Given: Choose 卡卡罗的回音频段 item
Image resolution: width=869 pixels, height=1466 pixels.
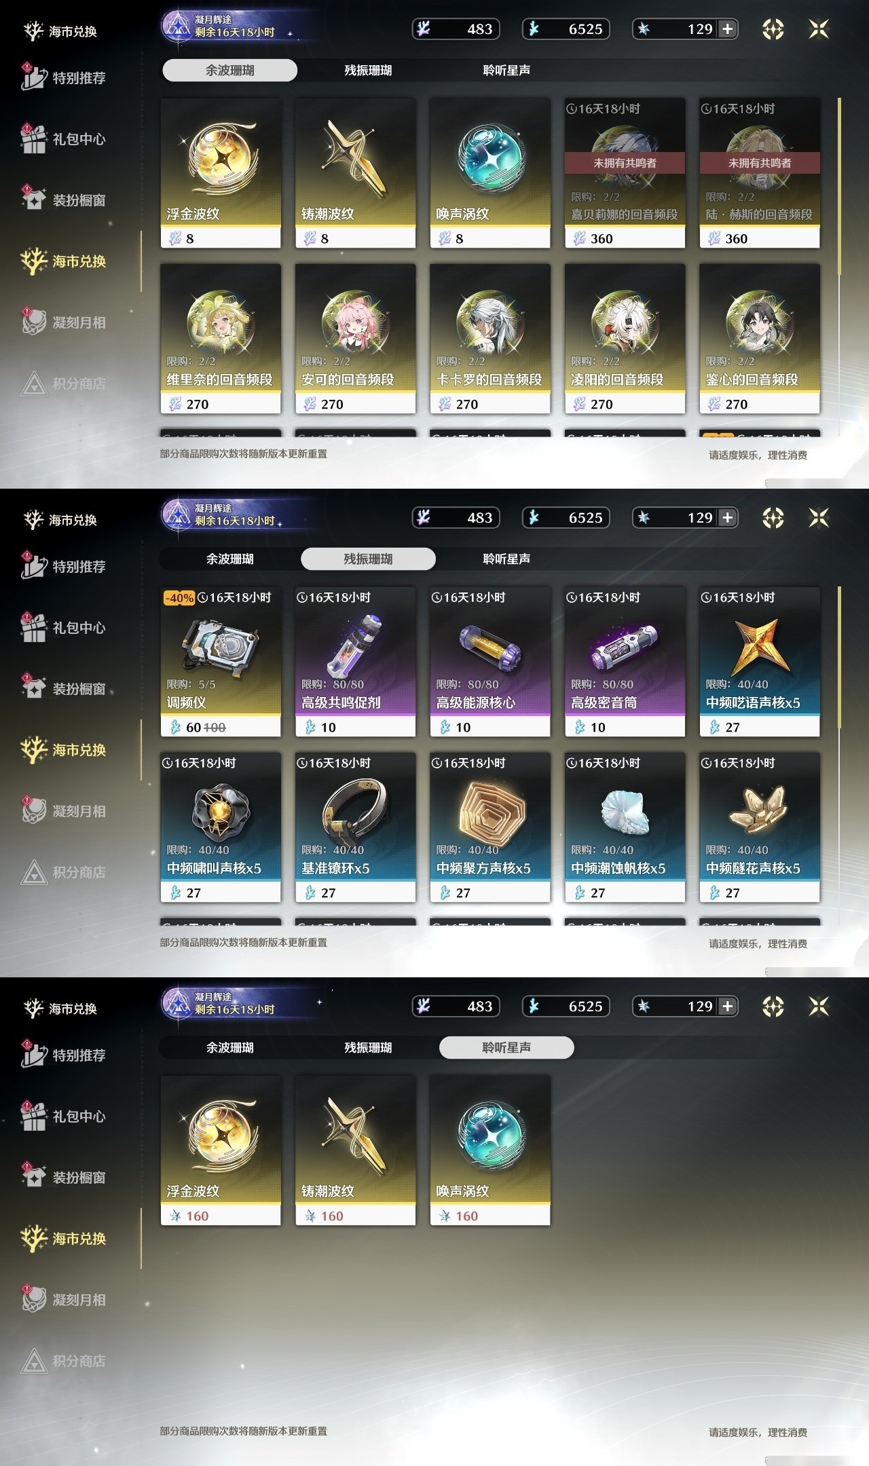Looking at the screenshot, I should [490, 339].
